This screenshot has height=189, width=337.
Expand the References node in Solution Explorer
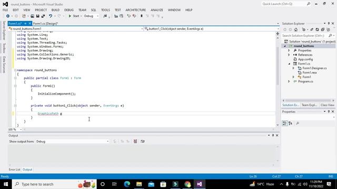point(289,55)
